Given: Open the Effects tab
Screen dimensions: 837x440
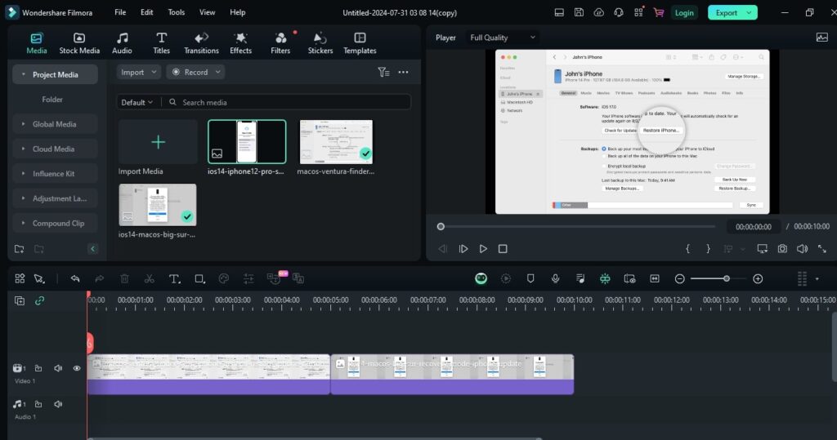Looking at the screenshot, I should pyautogui.click(x=241, y=43).
